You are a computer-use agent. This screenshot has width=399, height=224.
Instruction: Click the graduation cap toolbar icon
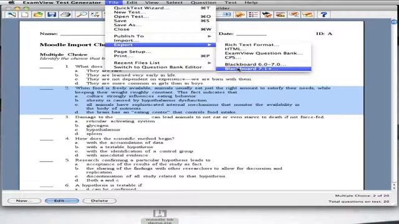pos(267,14)
